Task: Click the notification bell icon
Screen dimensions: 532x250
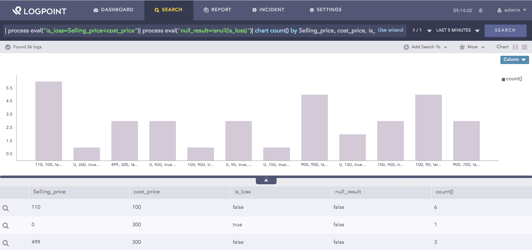Action: tap(481, 10)
